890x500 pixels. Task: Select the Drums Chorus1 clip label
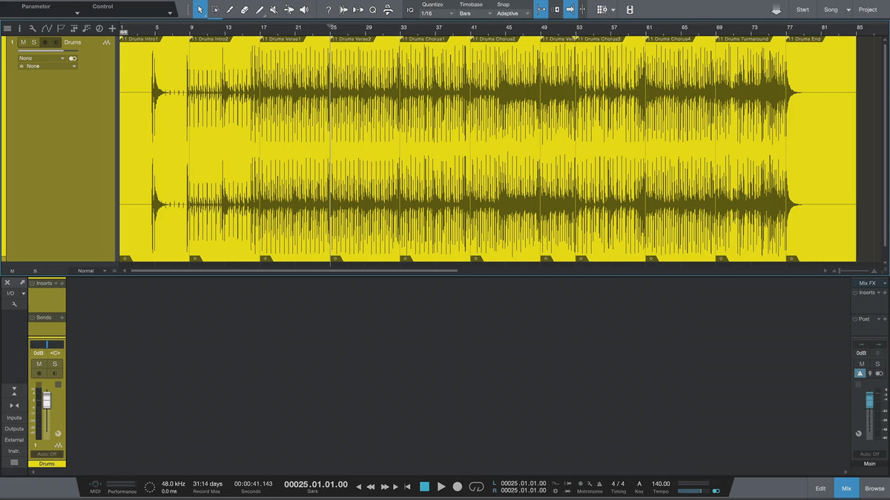pyautogui.click(x=422, y=39)
